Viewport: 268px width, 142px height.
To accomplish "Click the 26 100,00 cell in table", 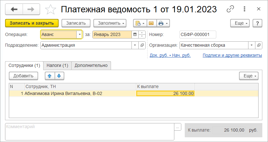I will point(165,94).
